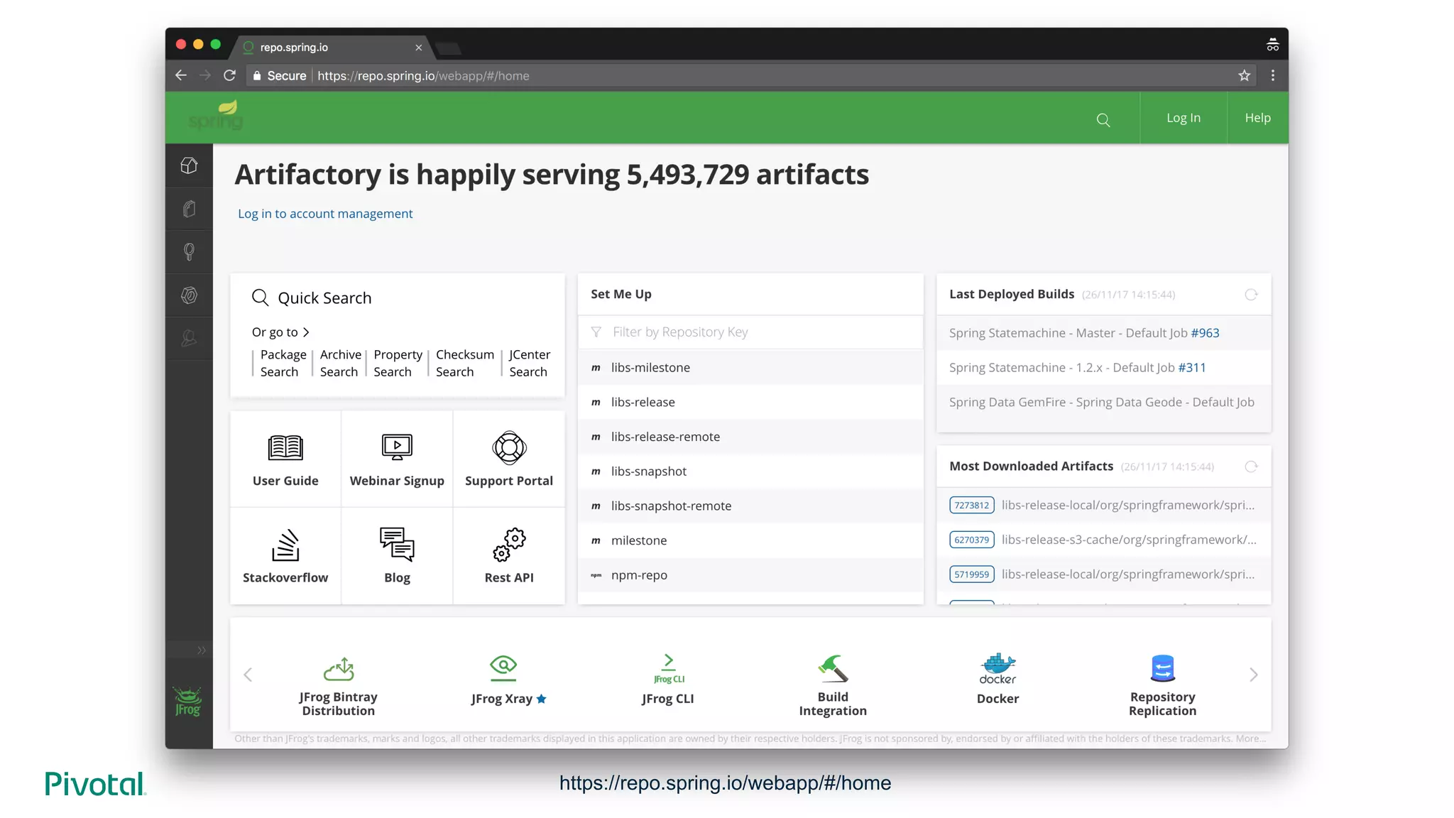Screen dimensions: 1454x818
Task: Open artifact with 7273812 downloads
Action: tap(1104, 506)
